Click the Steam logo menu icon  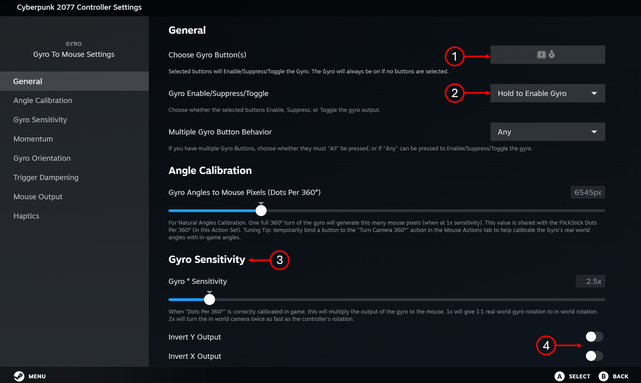[x=19, y=376]
